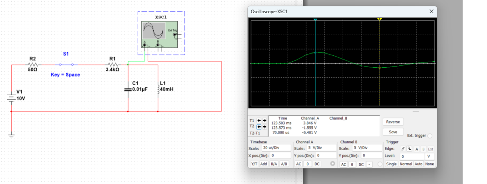The image size is (487, 184).
Task: Click channel A terminal on XSC1
Action: click(145, 45)
